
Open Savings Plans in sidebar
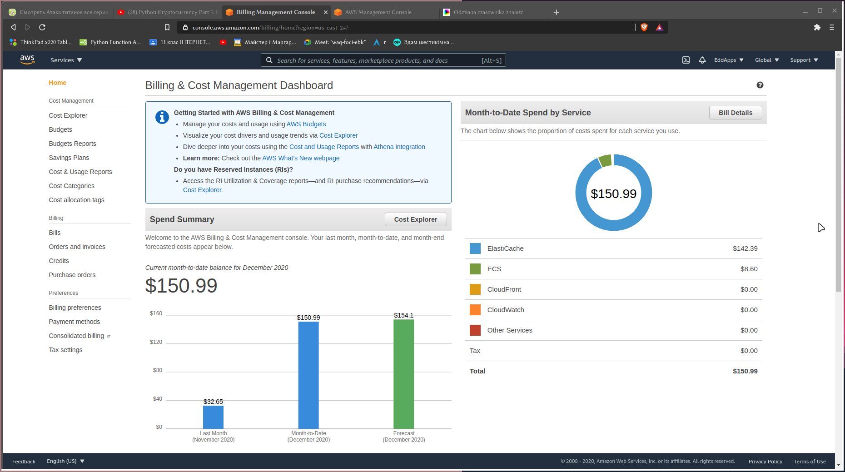(x=69, y=158)
